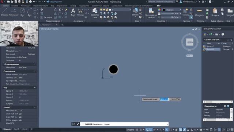Open the Вставка ribbon tab
Image resolution: width=234 pixels, height=132 pixels.
point(15,6)
